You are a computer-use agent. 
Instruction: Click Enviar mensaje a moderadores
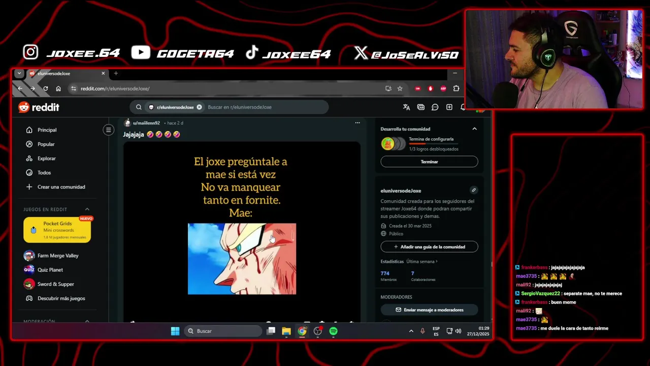429,310
